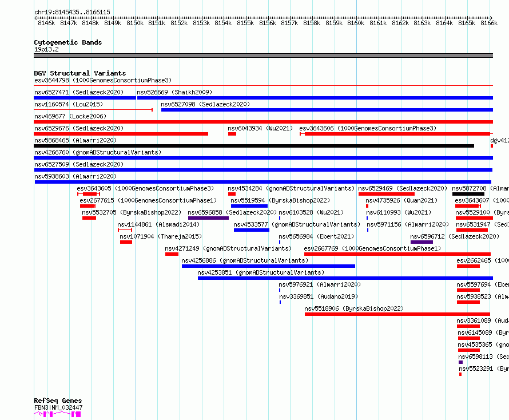Click the 8153k ruler position label
This screenshot has width=509, height=420.
[x=201, y=23]
